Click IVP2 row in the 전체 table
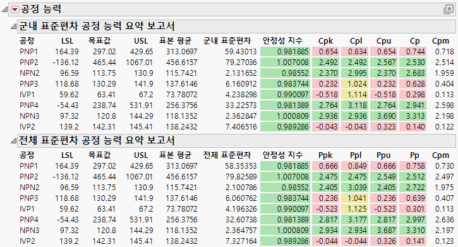The height and width of the screenshot is (247, 458). pyautogui.click(x=237, y=241)
